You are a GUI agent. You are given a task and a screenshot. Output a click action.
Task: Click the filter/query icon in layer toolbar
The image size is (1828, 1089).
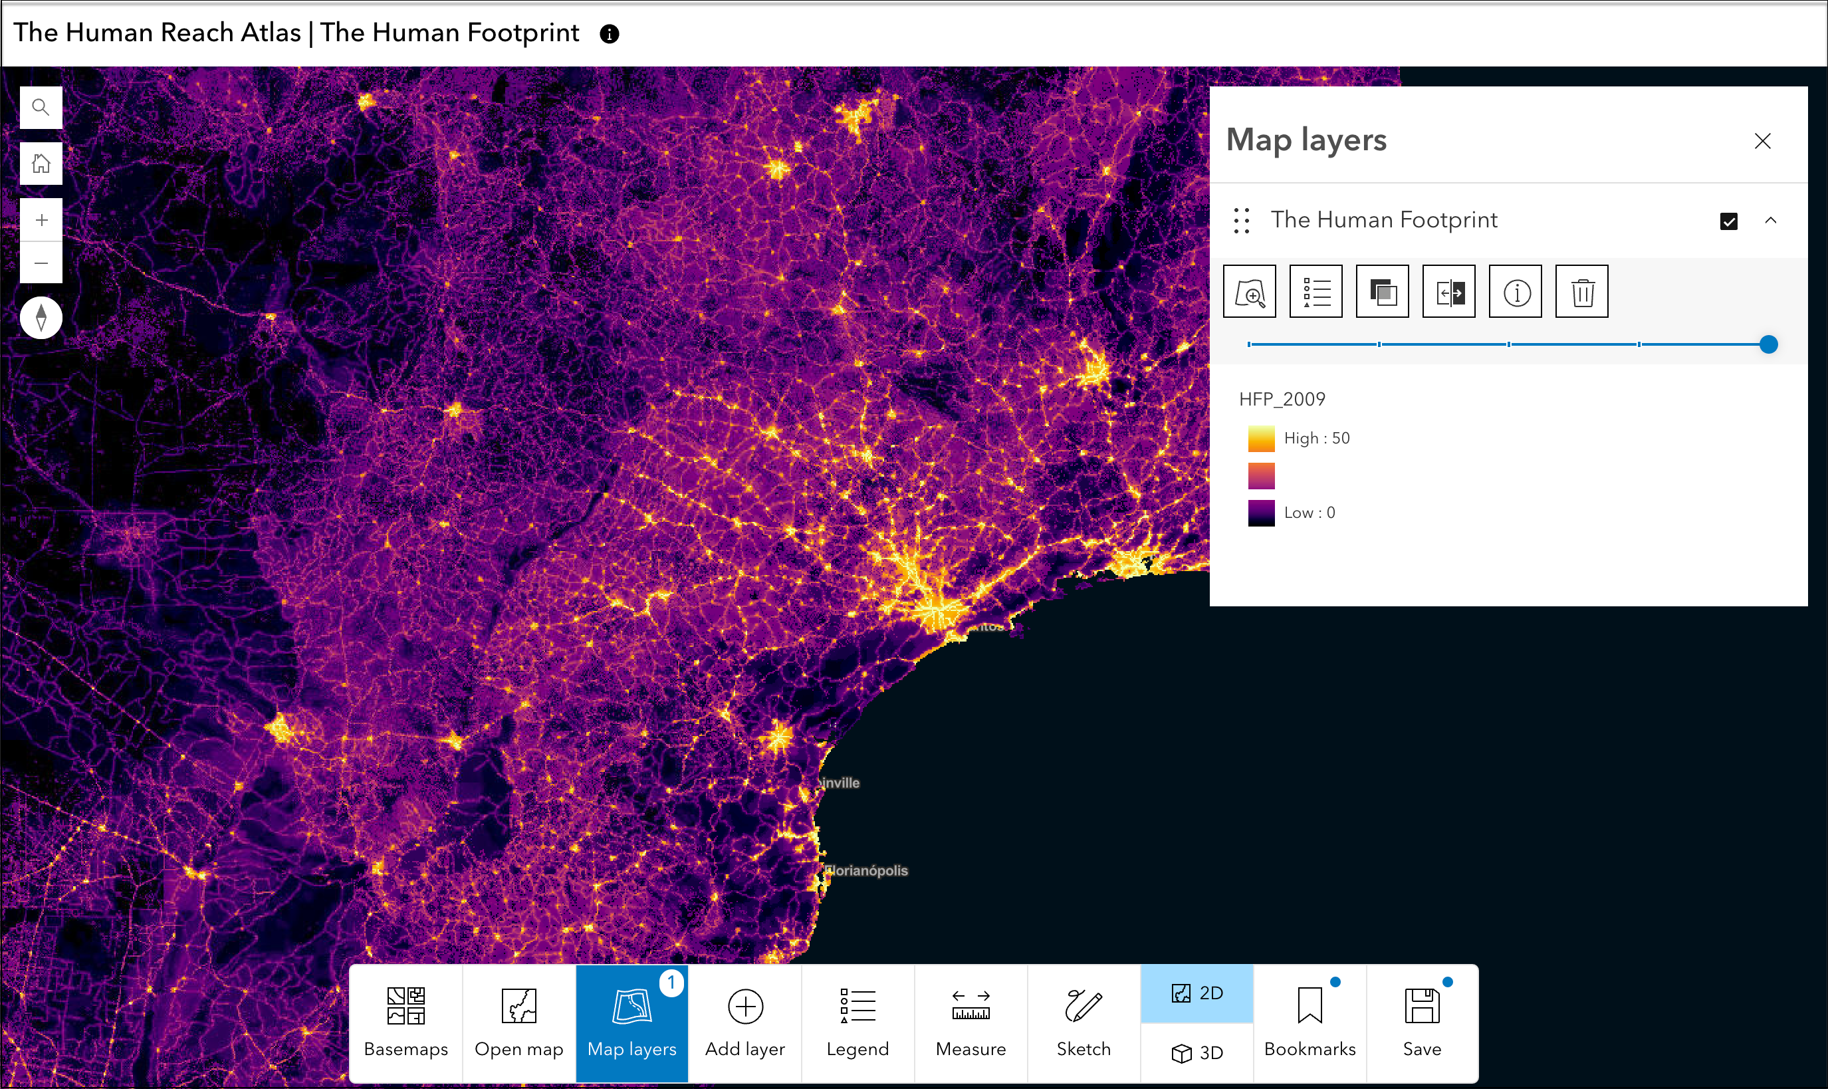(x=1315, y=291)
